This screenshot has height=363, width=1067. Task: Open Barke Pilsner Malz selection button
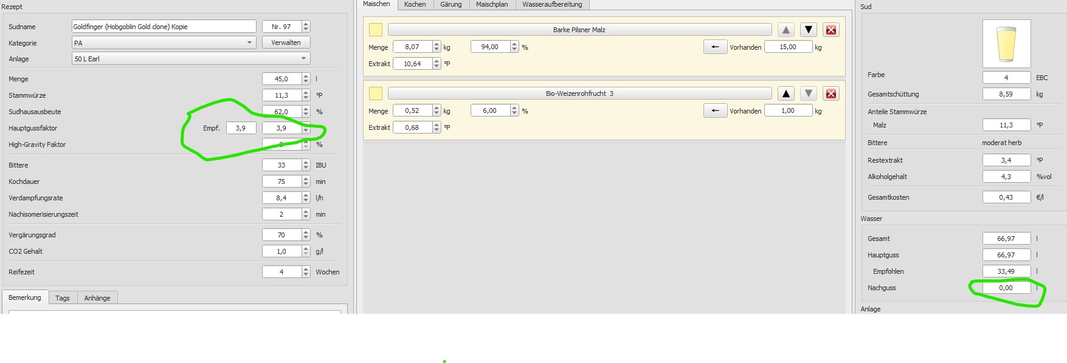[579, 30]
